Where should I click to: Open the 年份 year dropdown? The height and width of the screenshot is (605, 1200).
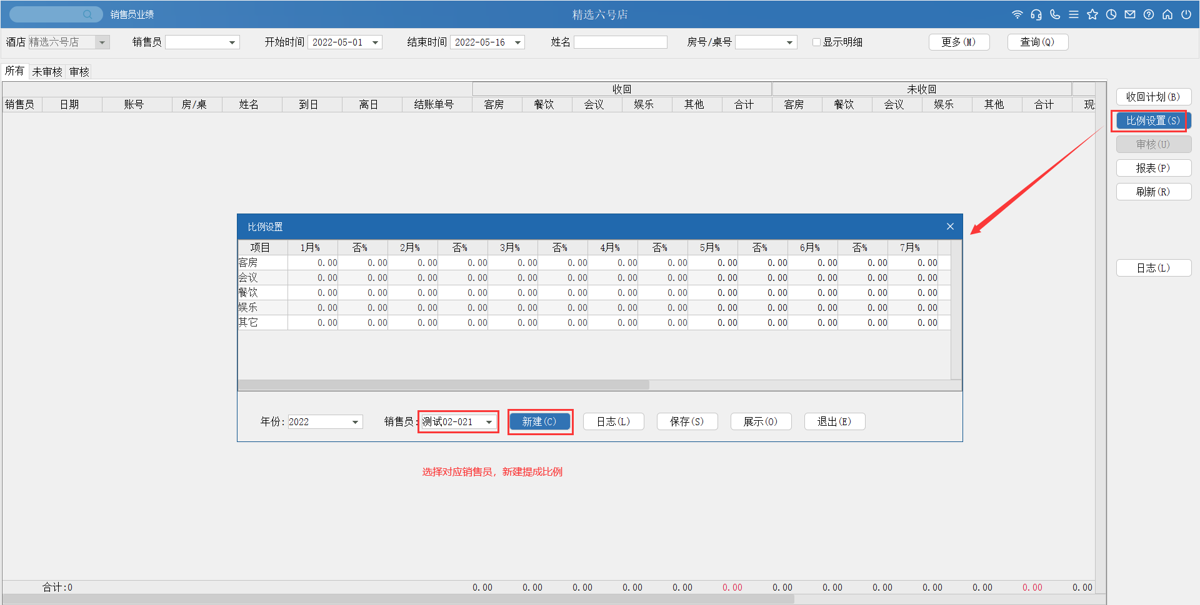click(355, 422)
